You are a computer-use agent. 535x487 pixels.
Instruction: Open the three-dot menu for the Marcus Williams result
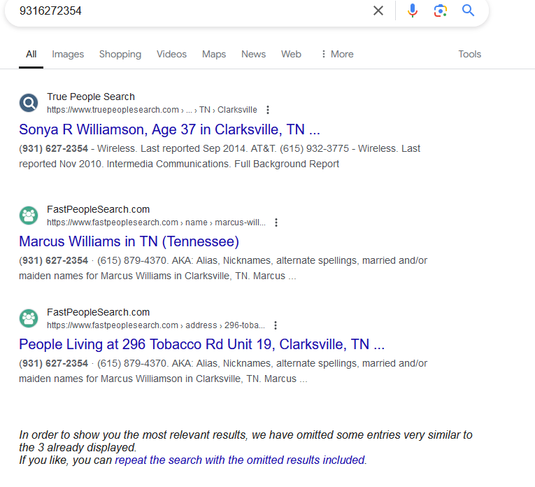pyautogui.click(x=276, y=223)
